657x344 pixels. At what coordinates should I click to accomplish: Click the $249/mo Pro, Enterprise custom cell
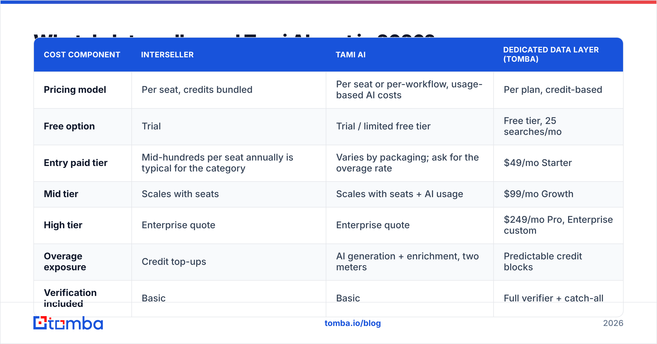pos(558,225)
